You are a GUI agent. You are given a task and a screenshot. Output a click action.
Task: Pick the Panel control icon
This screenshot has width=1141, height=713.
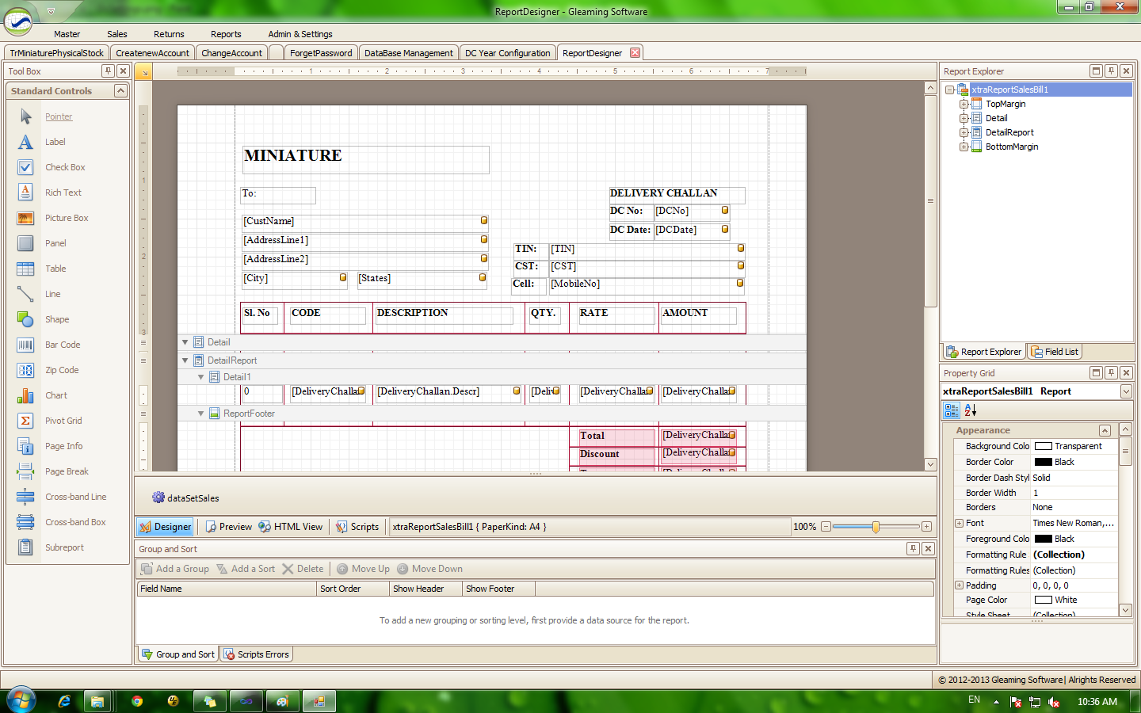click(25, 243)
